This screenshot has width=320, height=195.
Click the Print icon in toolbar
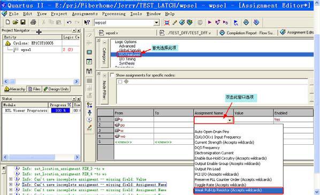click(x=33, y=22)
